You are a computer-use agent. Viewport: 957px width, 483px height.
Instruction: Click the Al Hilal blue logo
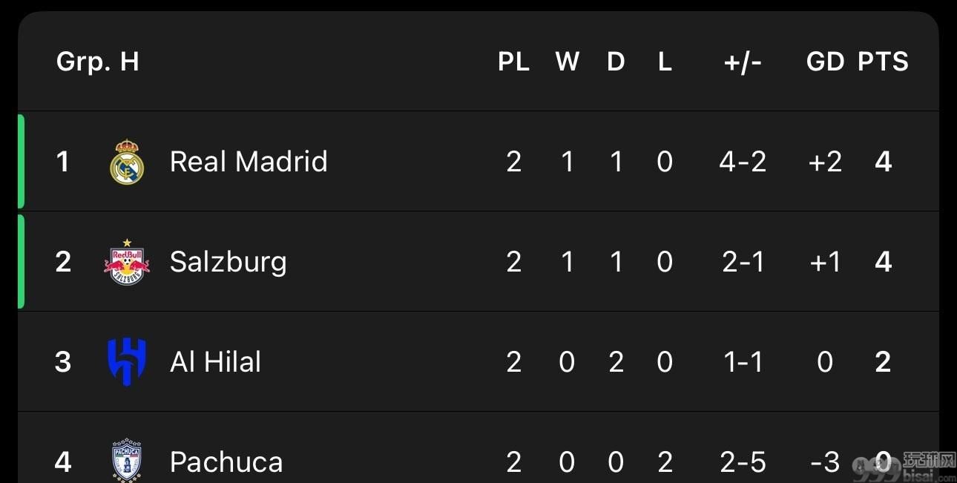tap(127, 362)
